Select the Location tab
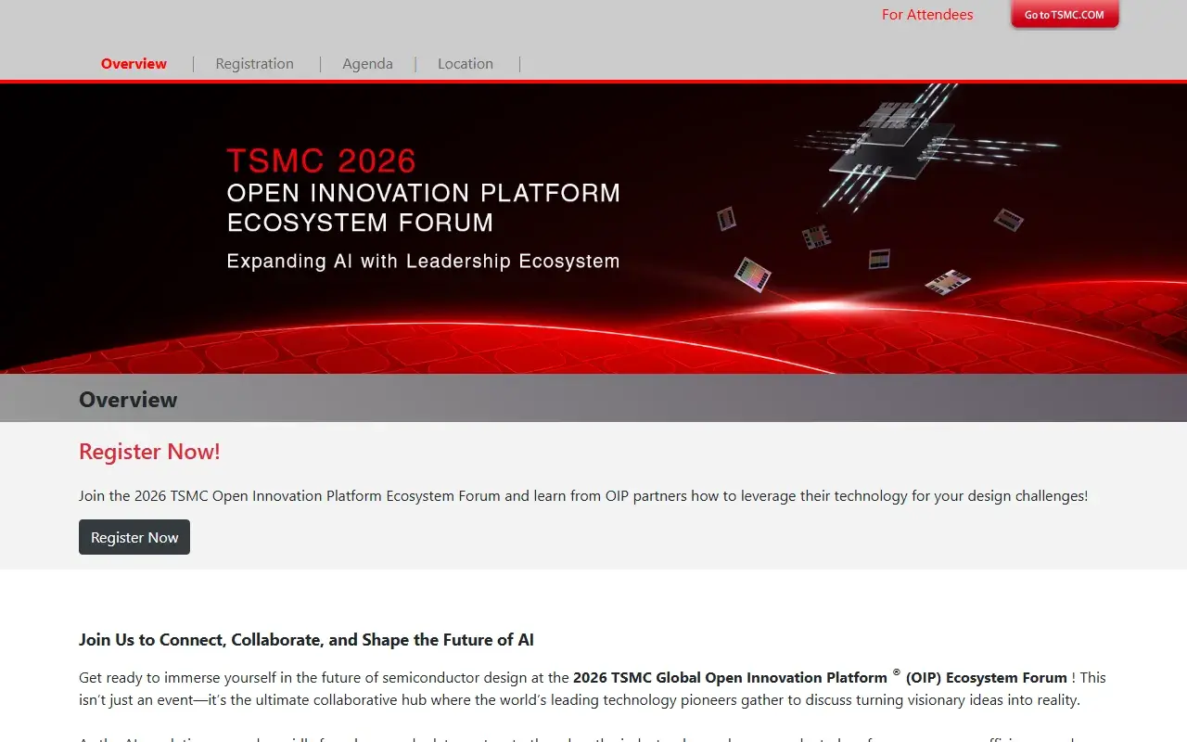Screen dimensions: 1187x742 click(x=466, y=64)
